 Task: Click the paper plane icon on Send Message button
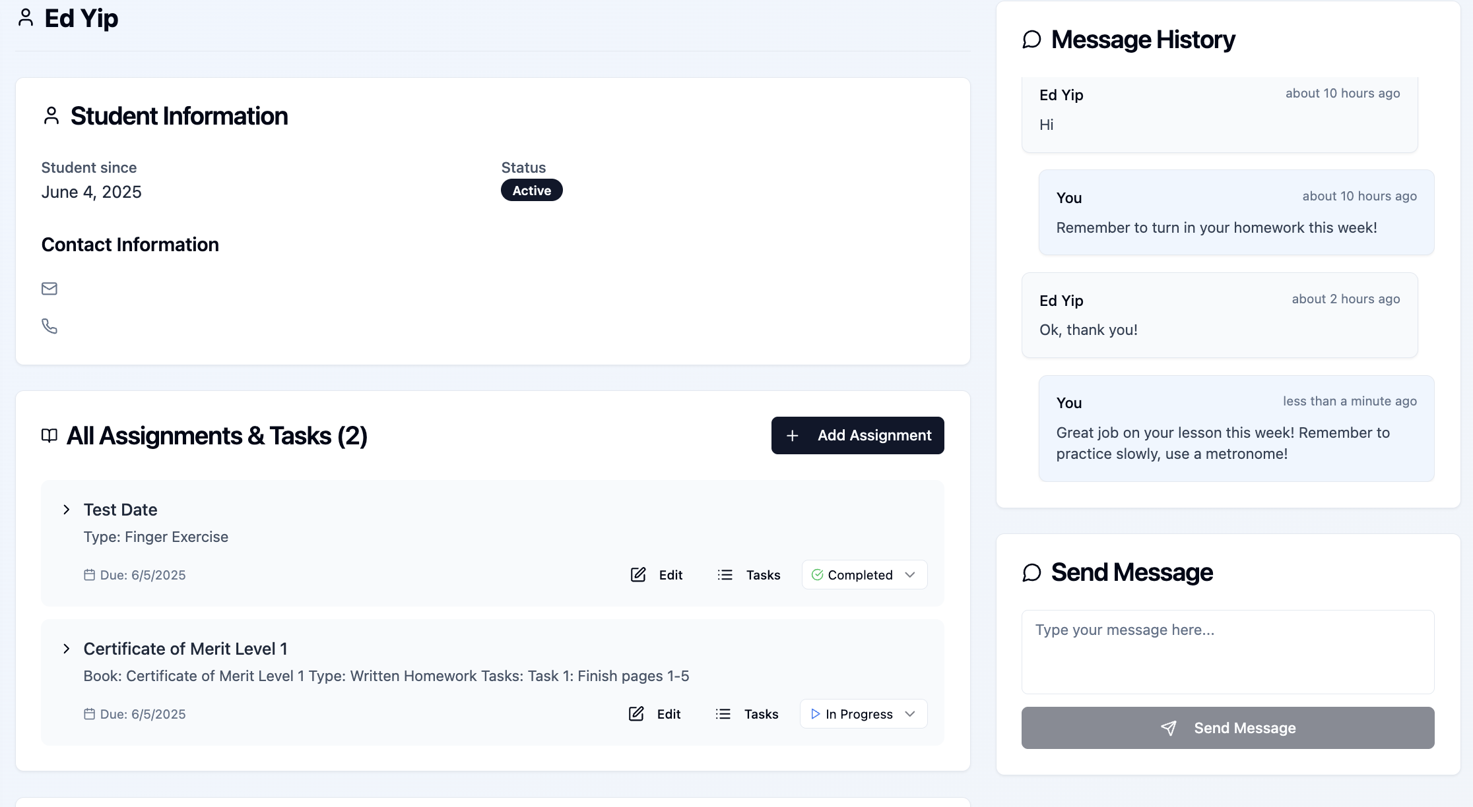pos(1169,728)
